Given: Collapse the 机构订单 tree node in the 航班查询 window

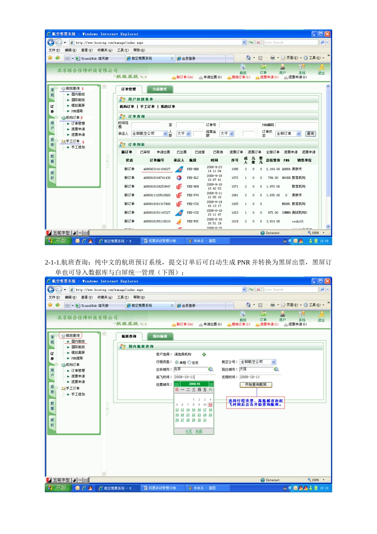Looking at the screenshot, I should pos(57,364).
